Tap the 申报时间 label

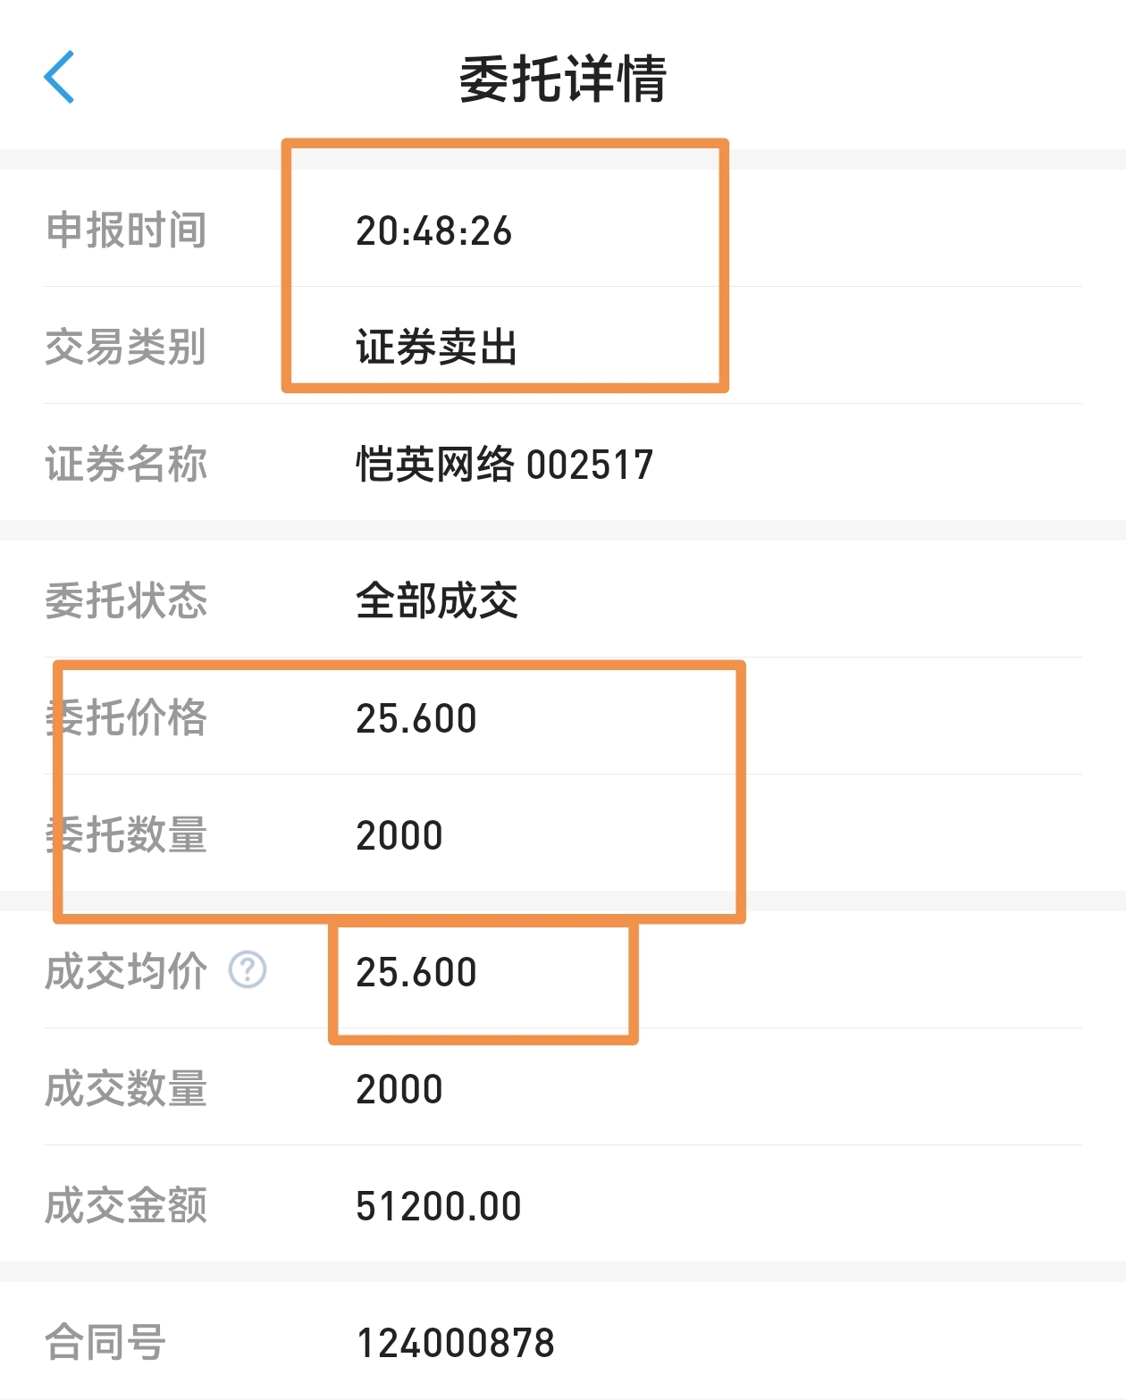(126, 231)
